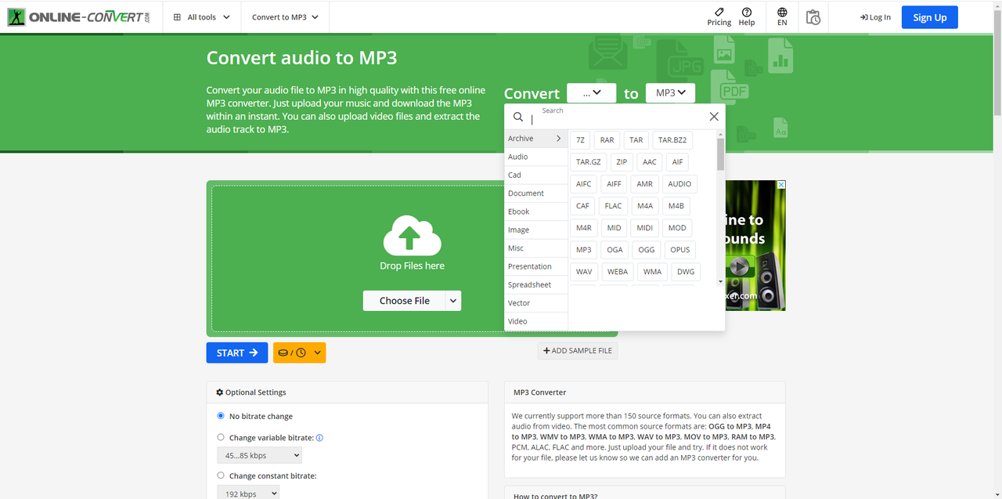This screenshot has height=499, width=1002.
Task: Select the Image category
Action: pos(535,230)
